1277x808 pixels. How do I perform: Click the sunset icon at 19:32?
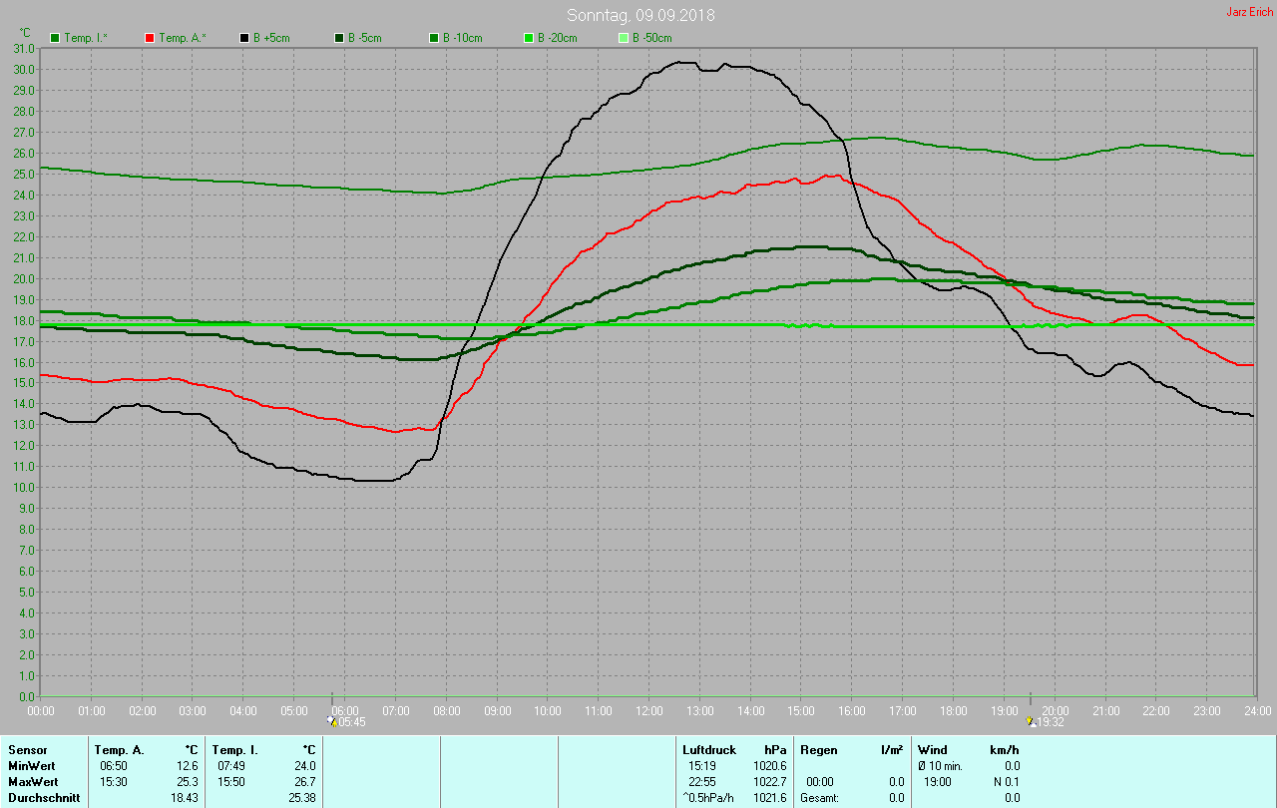[x=1031, y=720]
